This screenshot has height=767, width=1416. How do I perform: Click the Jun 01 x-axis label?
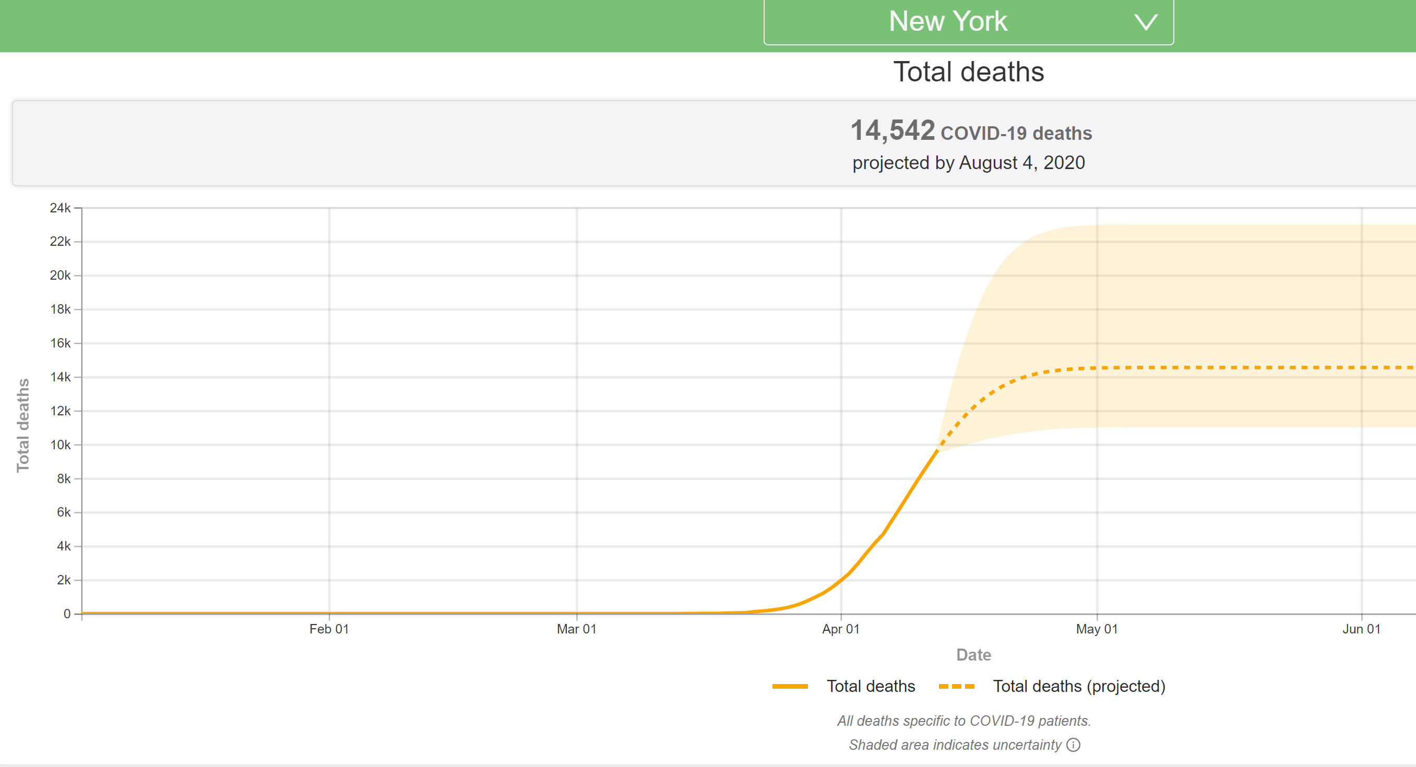[x=1361, y=629]
